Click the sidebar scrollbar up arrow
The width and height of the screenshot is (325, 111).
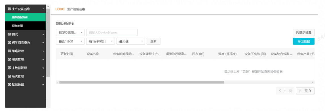pyautogui.click(x=48, y=7)
